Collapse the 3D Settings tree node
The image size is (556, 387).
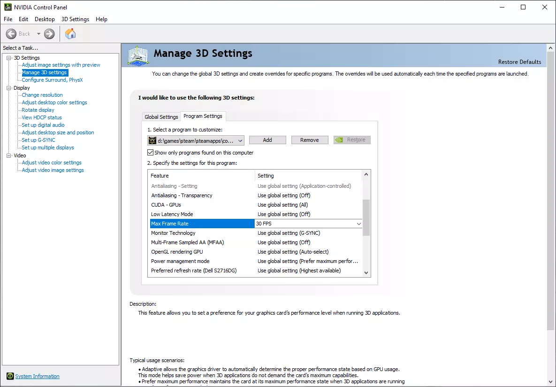click(9, 58)
